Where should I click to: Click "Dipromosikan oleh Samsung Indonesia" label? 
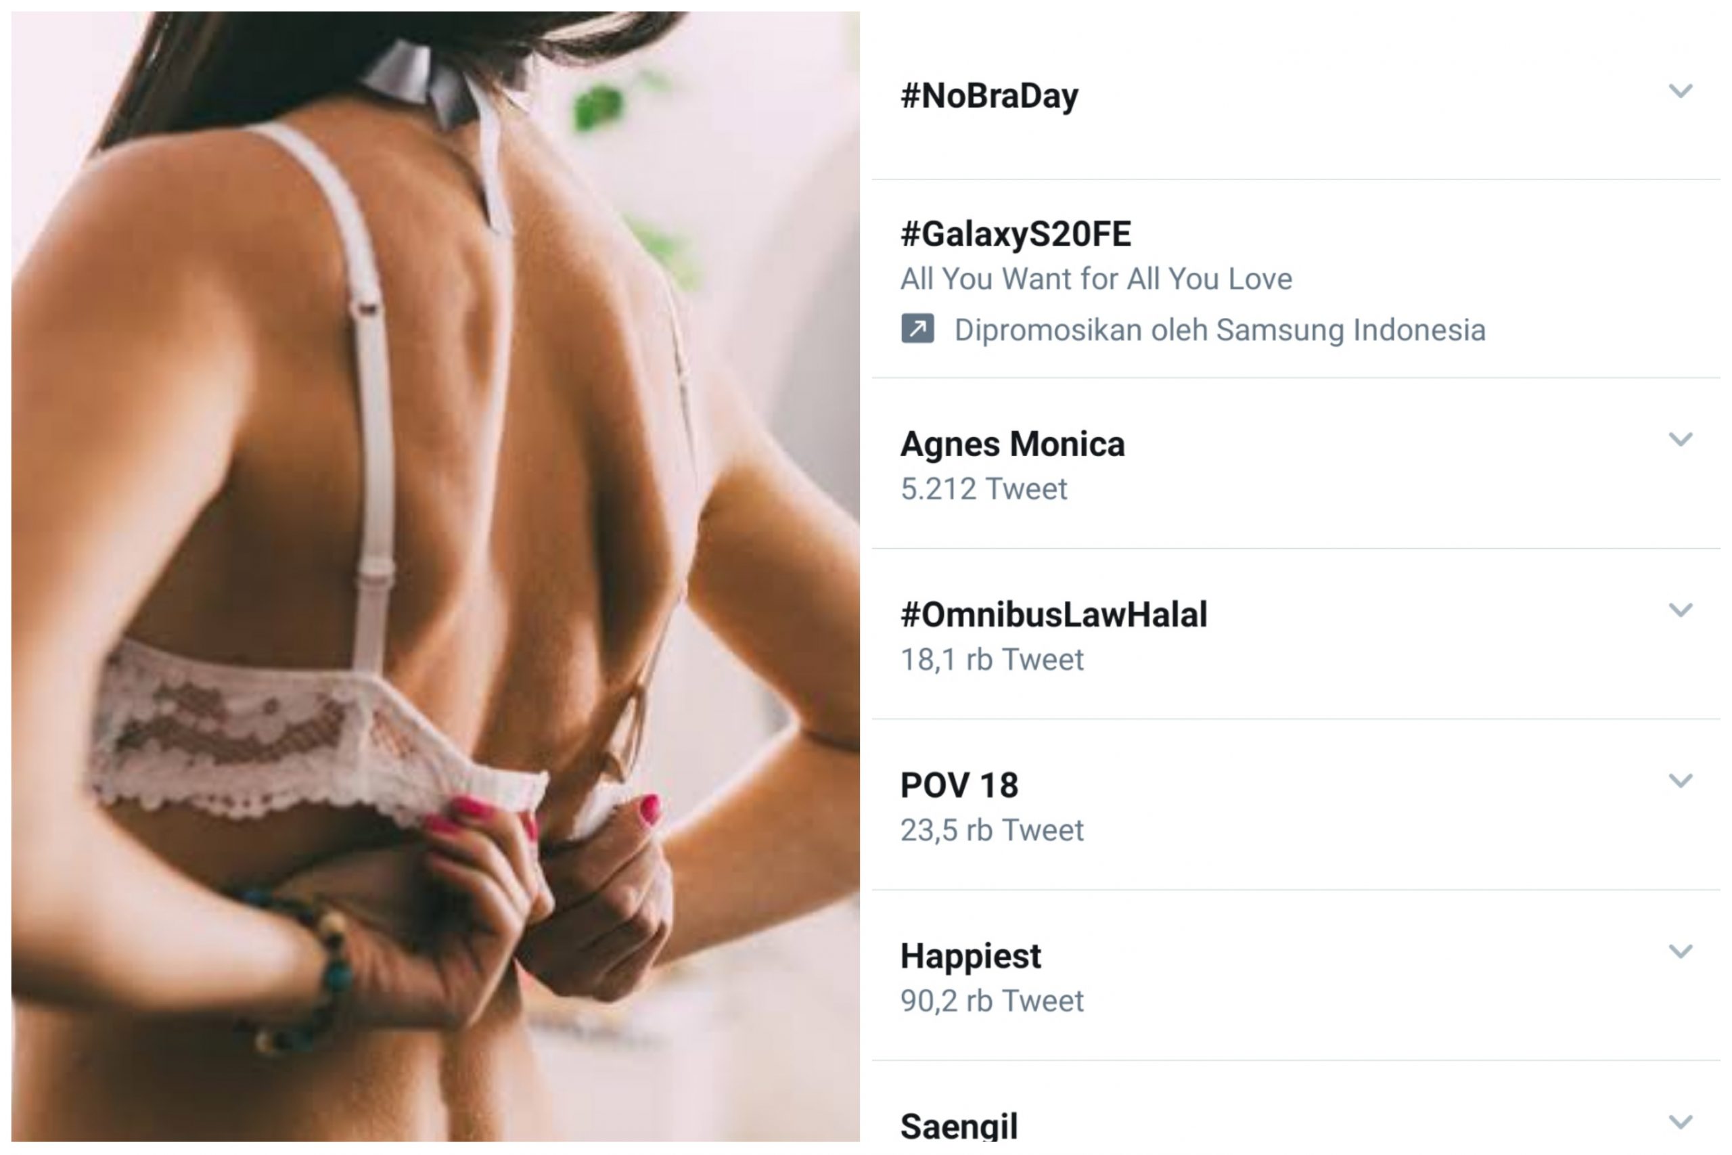coord(1219,330)
